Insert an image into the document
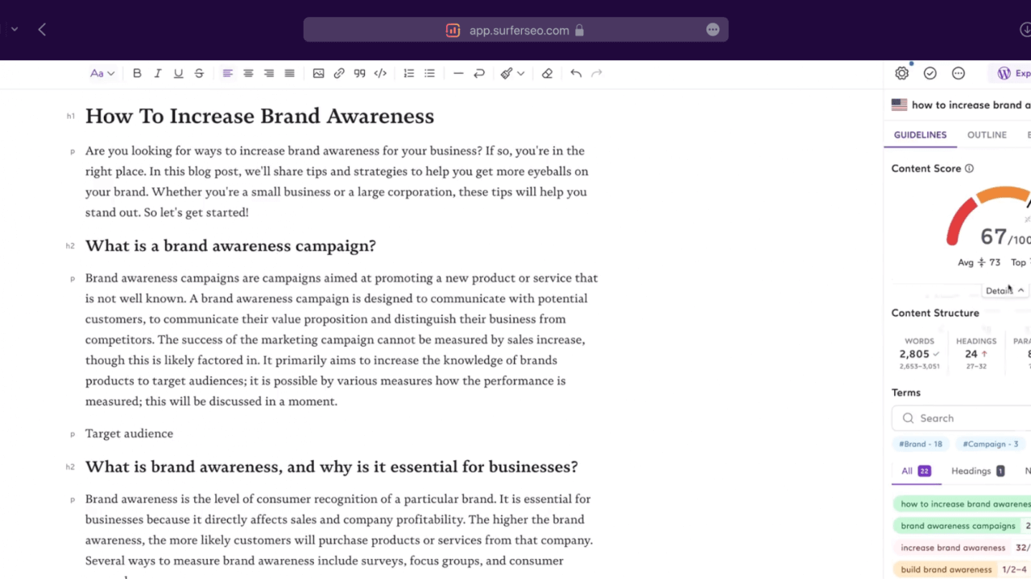 [x=318, y=73]
